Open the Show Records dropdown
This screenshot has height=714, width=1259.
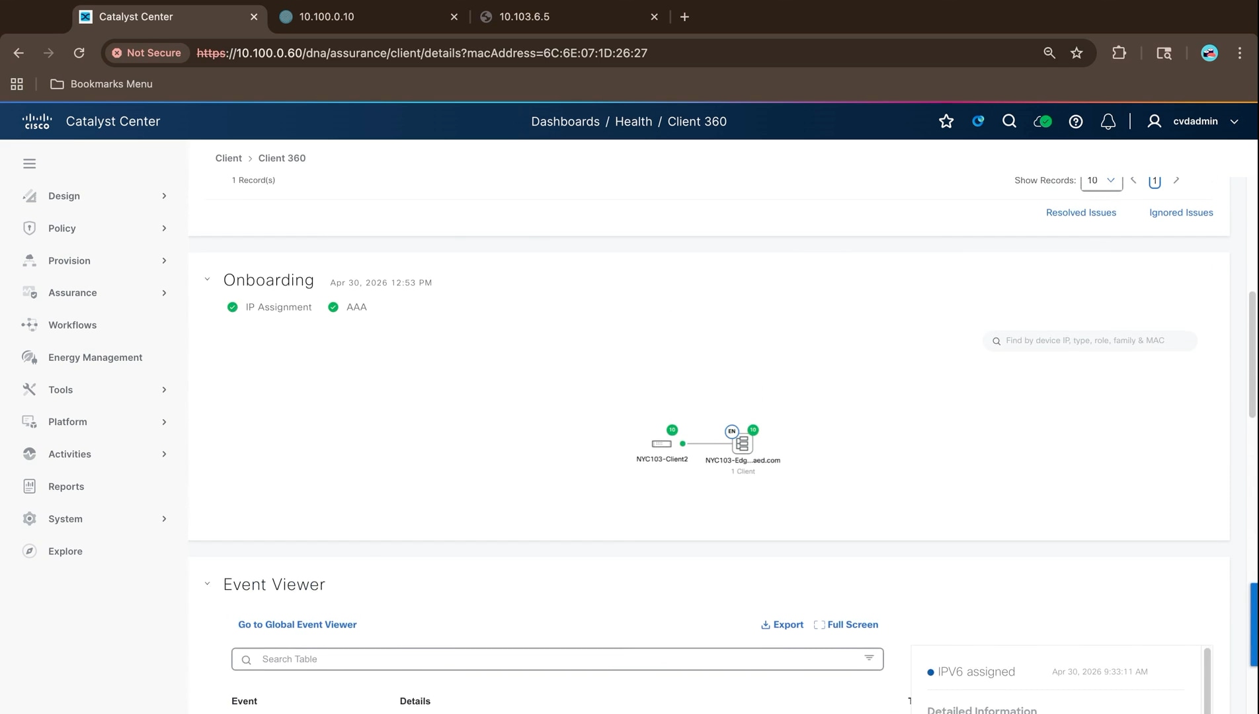(1101, 180)
